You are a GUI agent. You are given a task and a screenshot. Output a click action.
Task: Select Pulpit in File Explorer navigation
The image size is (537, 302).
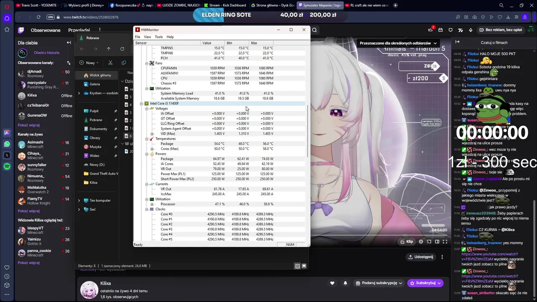point(94,111)
